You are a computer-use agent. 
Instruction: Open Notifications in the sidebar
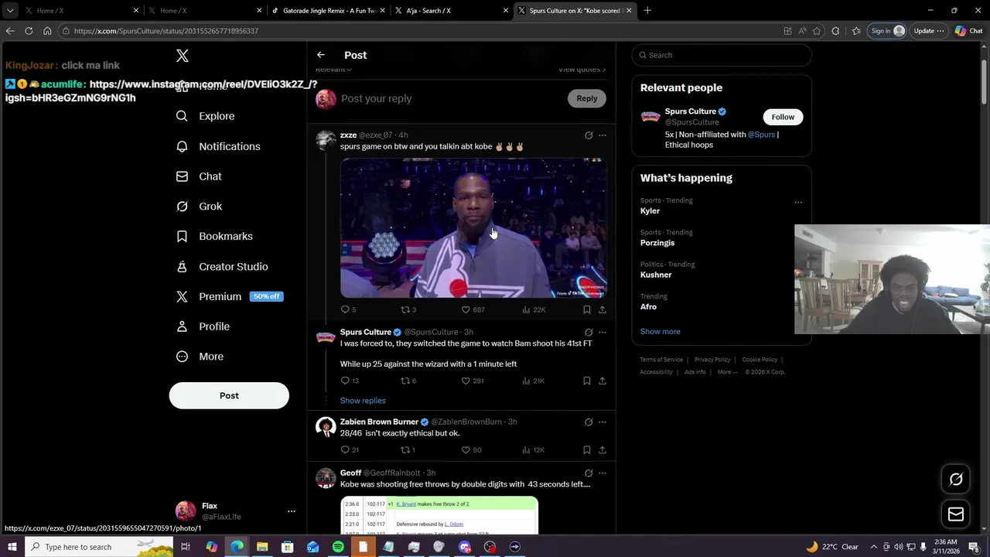point(218,146)
